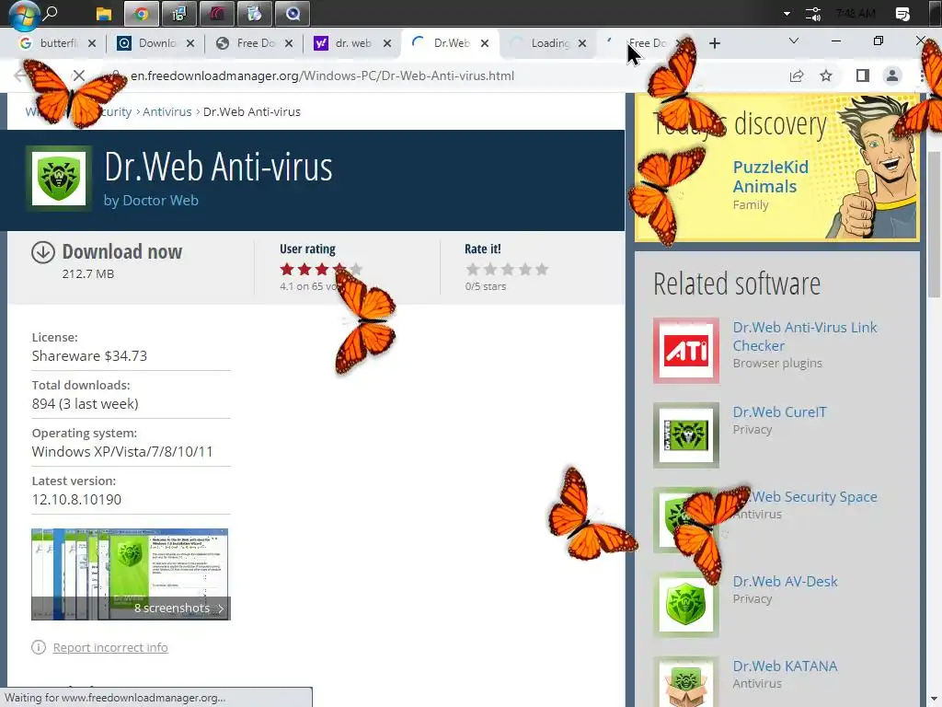Viewport: 942px width, 707px height.
Task: Open the 8 screenshots thumbnail
Action: pyautogui.click(x=131, y=574)
